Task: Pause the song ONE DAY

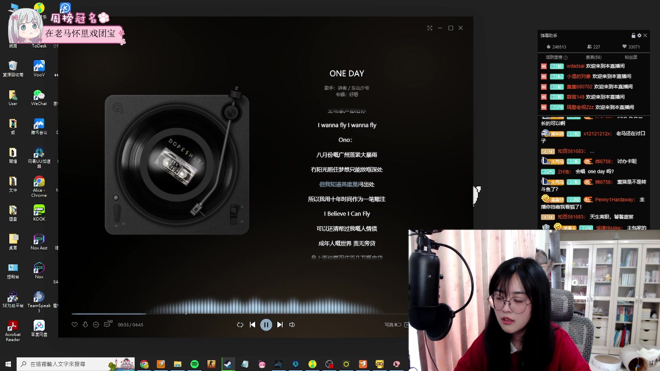Action: pos(266,325)
